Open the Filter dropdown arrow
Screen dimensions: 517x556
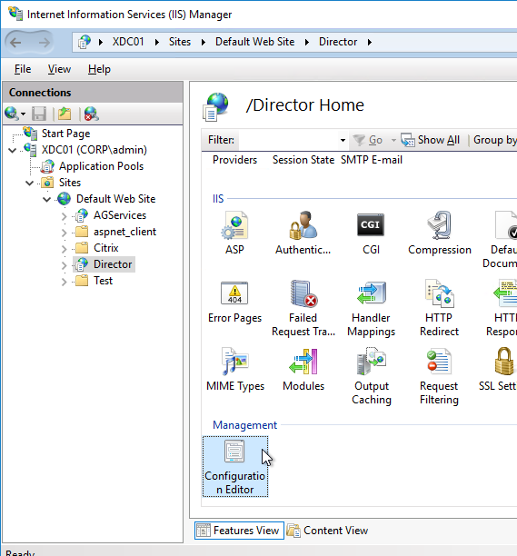pos(343,140)
